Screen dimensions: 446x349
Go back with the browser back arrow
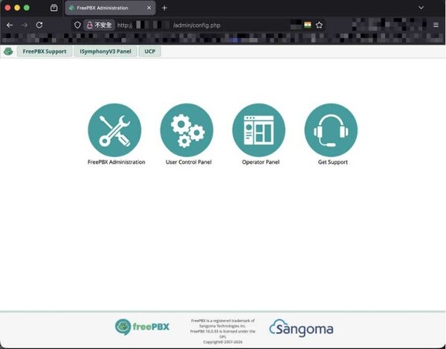pyautogui.click(x=10, y=25)
